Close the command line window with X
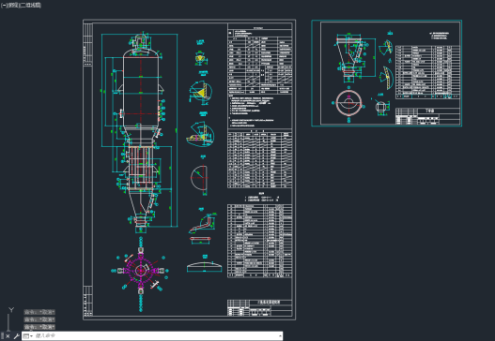 click(x=8, y=336)
